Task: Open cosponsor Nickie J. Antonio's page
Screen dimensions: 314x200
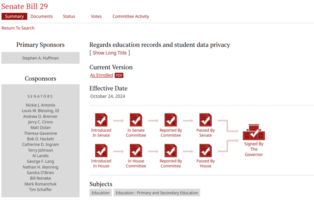Action: coord(40,105)
